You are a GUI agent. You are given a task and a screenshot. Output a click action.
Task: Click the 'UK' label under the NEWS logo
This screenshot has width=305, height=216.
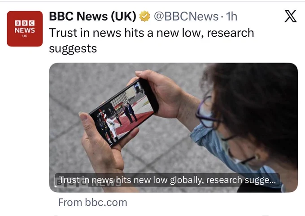25,36
